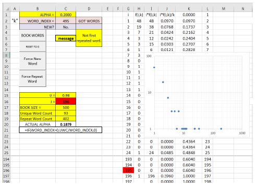Screen dimensions: 257x188
Task: Click the IF(WORD_INDEX>0 formula text box
Action: [x=60, y=130]
